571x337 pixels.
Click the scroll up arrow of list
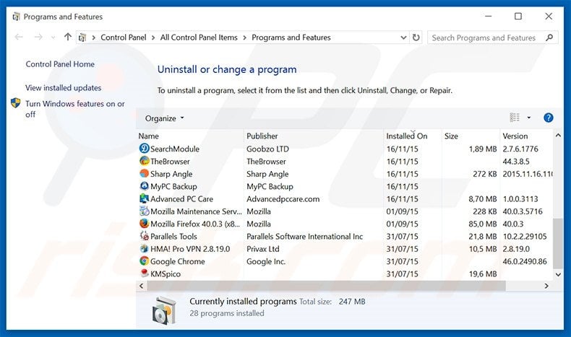pyautogui.click(x=558, y=135)
